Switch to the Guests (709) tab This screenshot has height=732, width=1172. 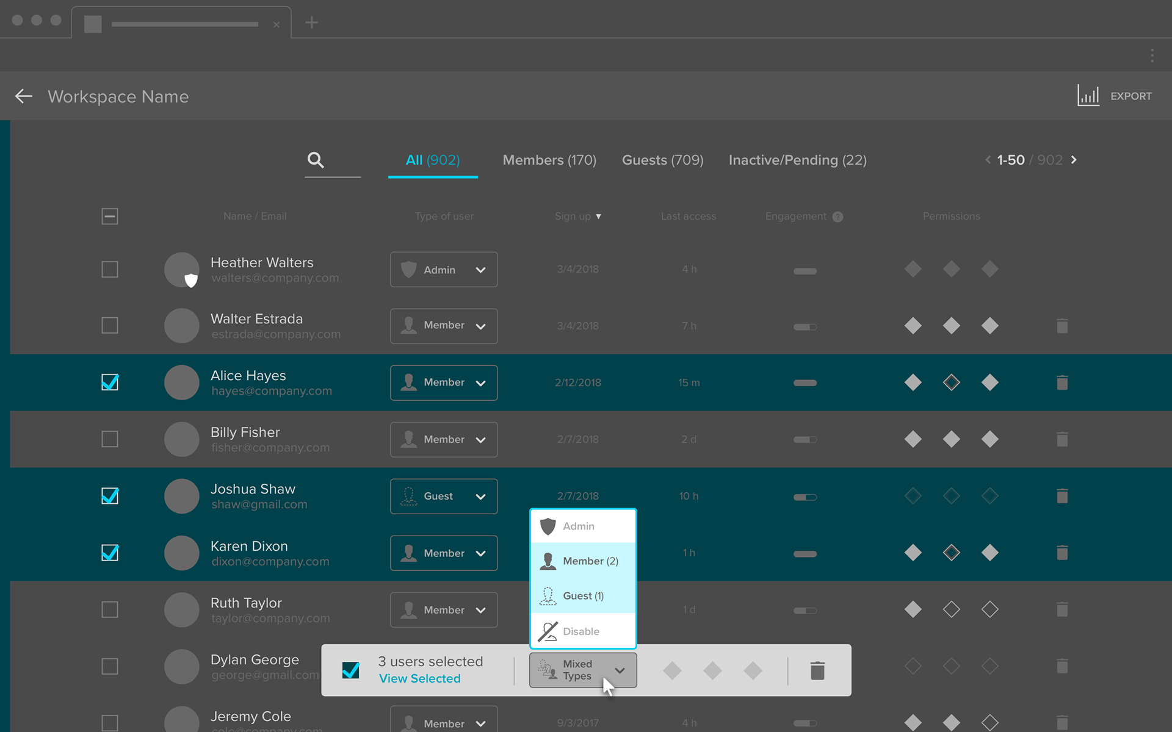(662, 160)
